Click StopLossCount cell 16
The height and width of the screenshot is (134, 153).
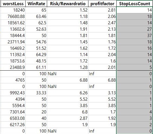click(x=135, y=48)
